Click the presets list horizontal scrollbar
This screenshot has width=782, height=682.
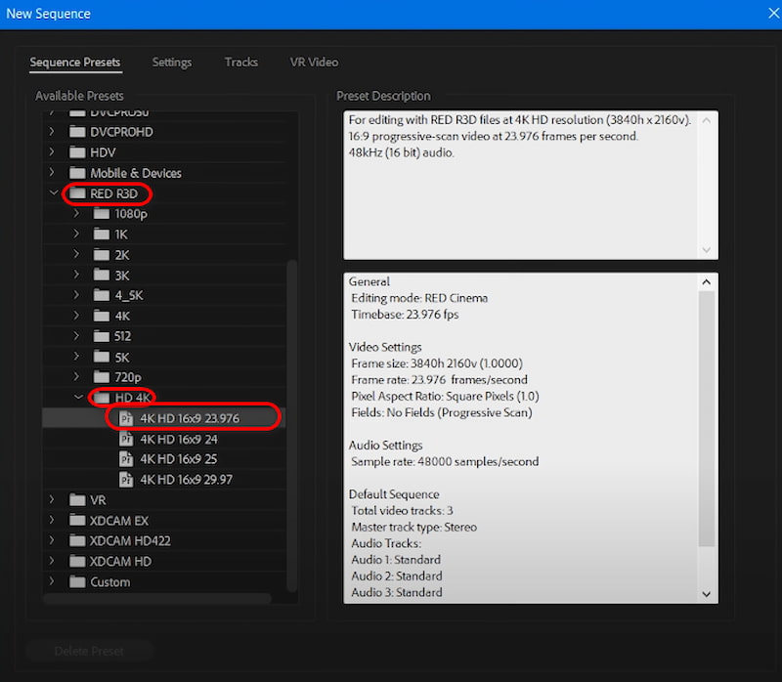157,598
